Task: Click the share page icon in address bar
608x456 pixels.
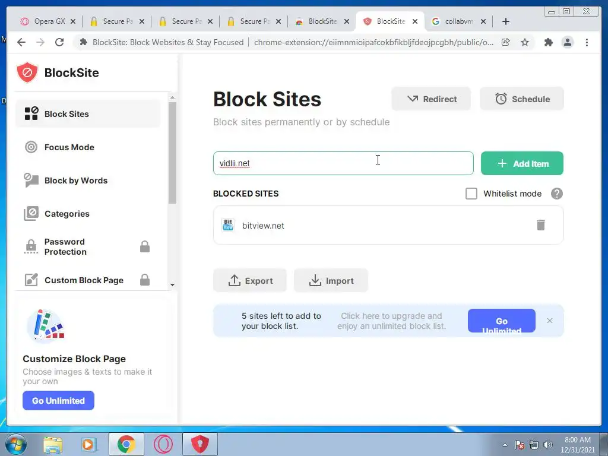Action: (x=506, y=42)
